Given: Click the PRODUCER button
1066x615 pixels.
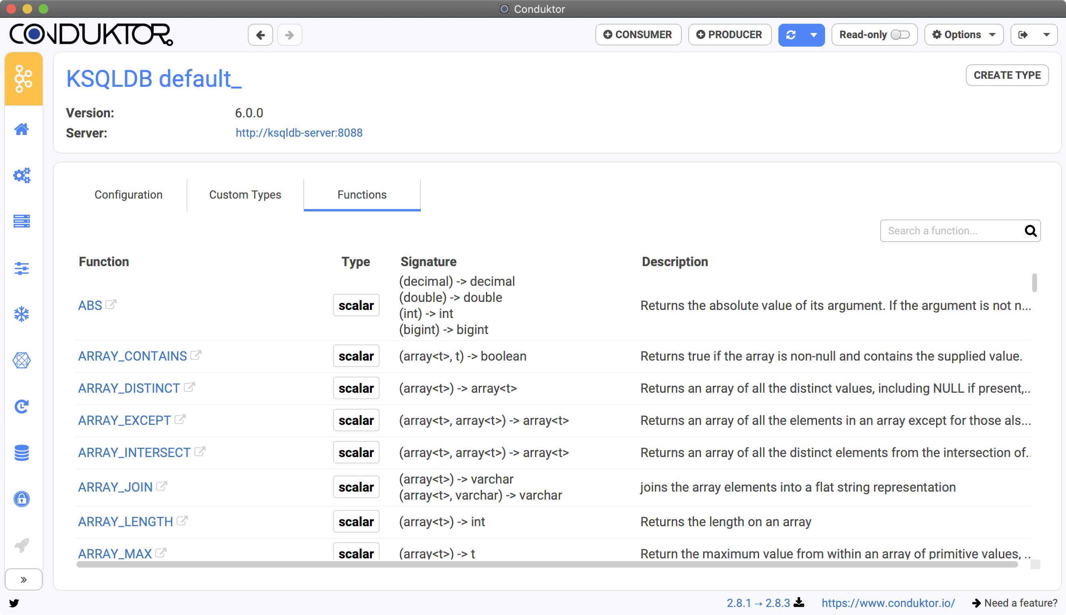Looking at the screenshot, I should (730, 35).
